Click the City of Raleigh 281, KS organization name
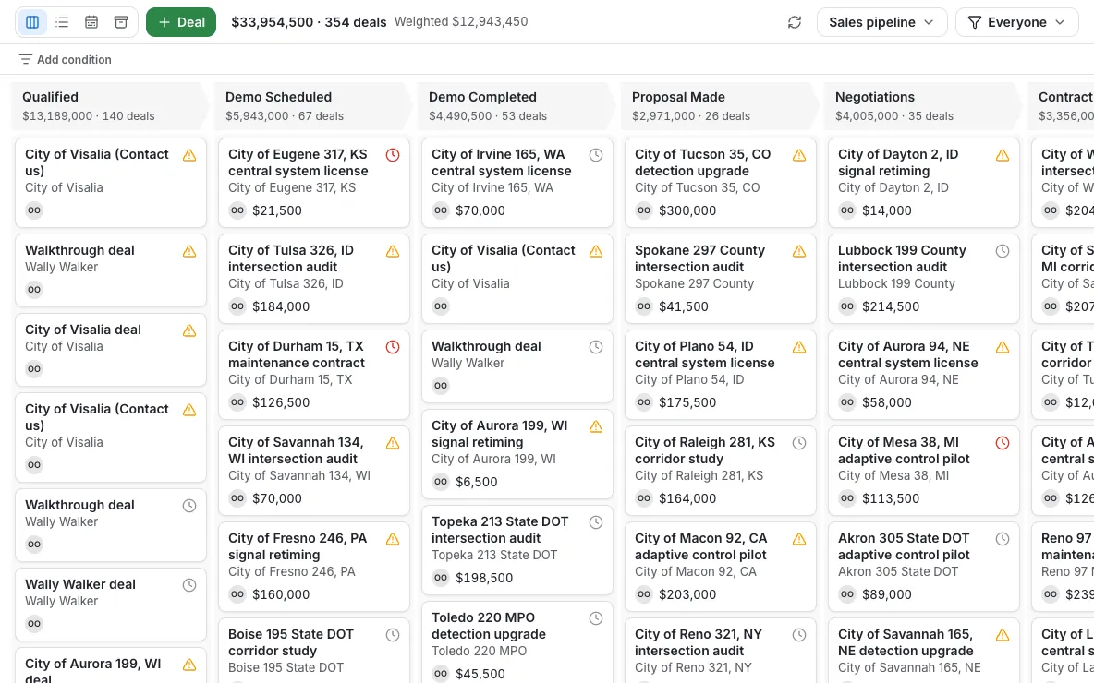Image resolution: width=1094 pixels, height=683 pixels. pos(699,476)
